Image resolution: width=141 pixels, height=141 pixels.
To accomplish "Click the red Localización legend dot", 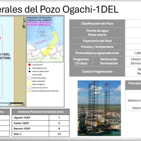I will point(29,65).
